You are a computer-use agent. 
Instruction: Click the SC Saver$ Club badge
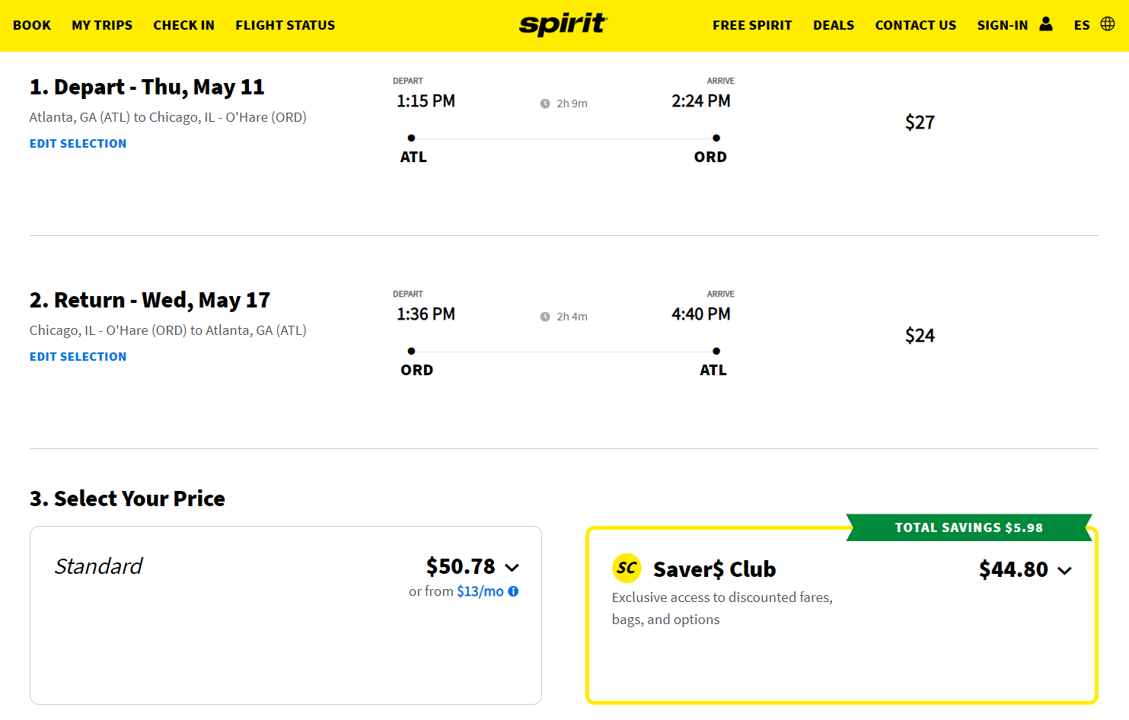point(627,568)
